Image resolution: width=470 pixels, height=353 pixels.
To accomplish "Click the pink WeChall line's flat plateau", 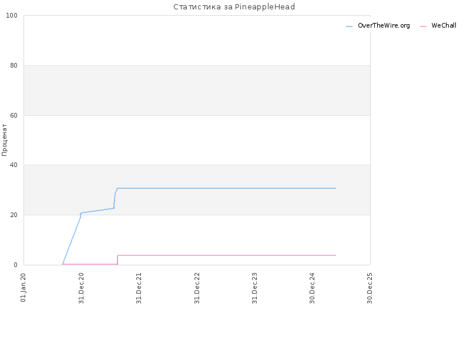I will 227,255.
